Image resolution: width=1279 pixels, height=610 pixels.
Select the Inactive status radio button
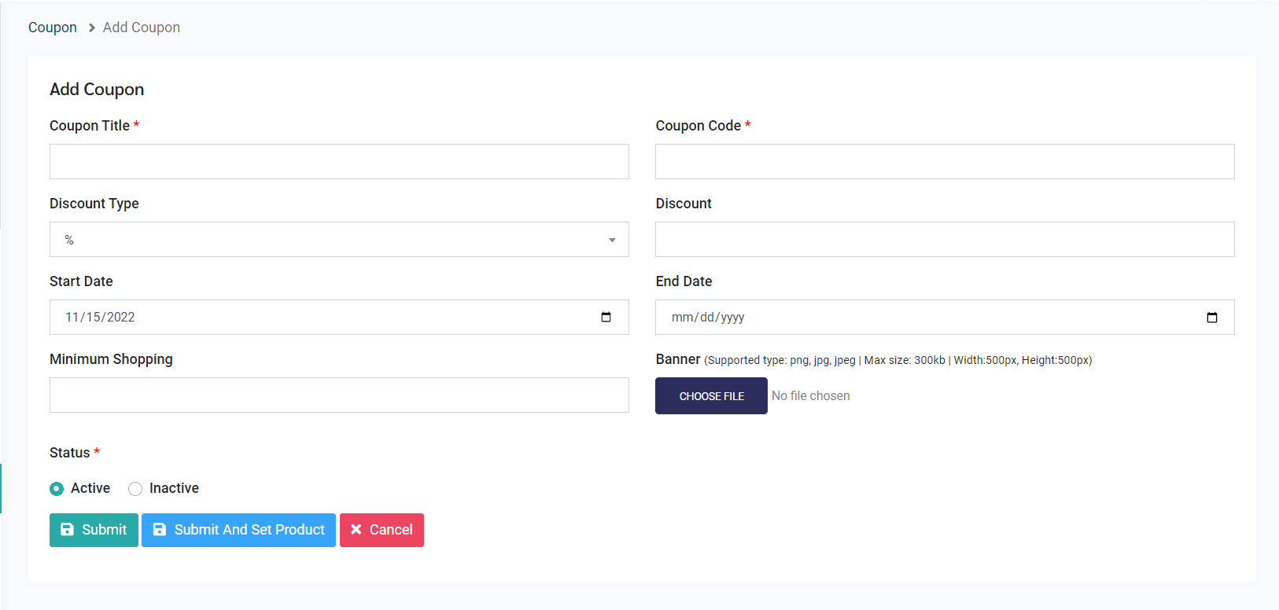tap(135, 489)
